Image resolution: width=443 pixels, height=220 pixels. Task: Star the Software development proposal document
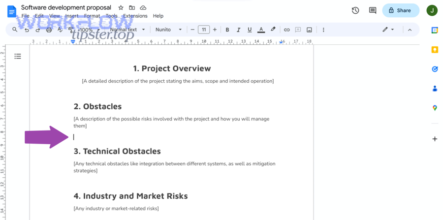121,7
